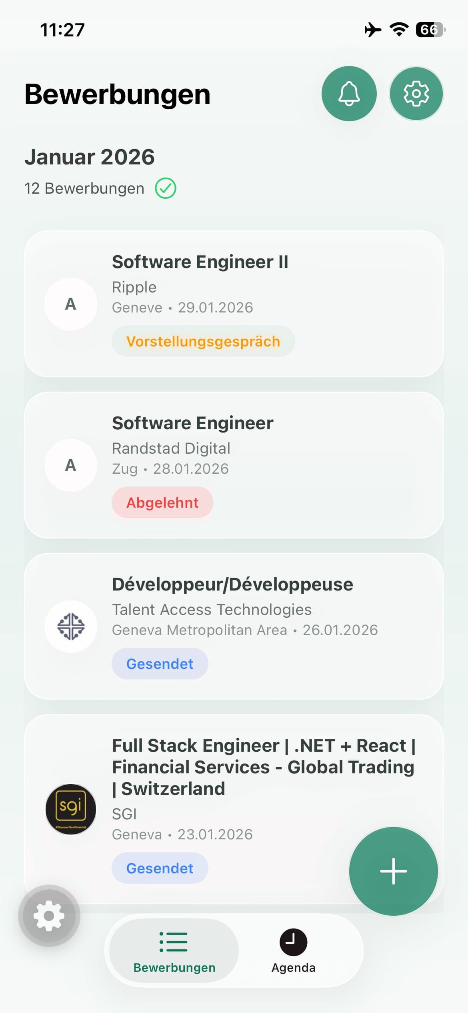Select the Bewerbungen tab

[x=174, y=951]
